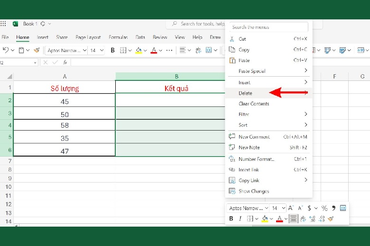Open Paste Special submenu
The image size is (370, 246).
[x=269, y=71]
